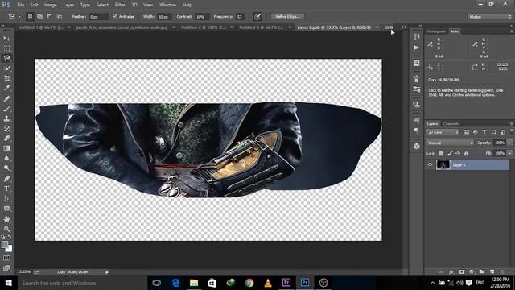Screen dimensions: 515x290
Task: Select the Brush tool
Action: tap(6, 109)
